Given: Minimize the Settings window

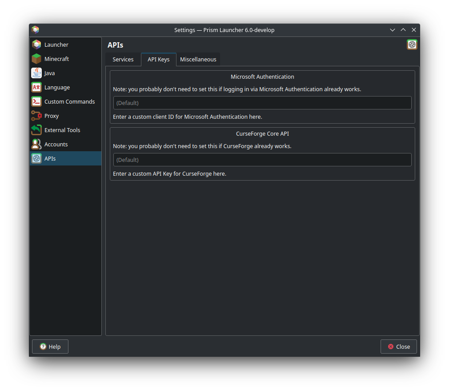Looking at the screenshot, I should pyautogui.click(x=392, y=30).
